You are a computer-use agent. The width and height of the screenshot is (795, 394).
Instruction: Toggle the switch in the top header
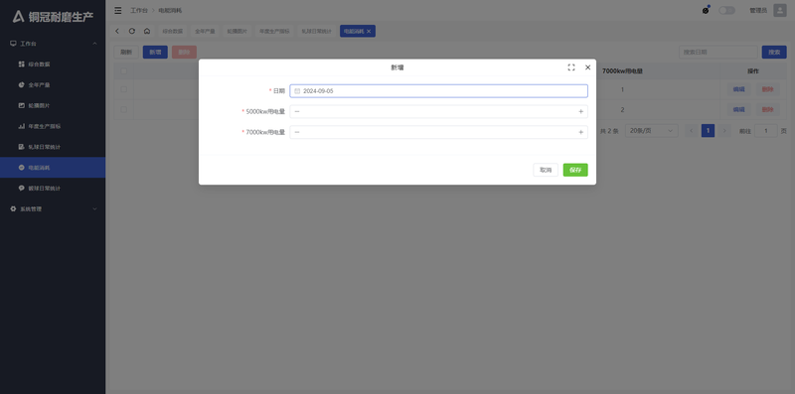pos(726,10)
